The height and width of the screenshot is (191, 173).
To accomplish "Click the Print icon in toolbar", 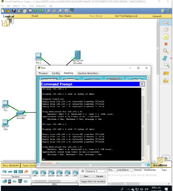I will pyautogui.click(x=19, y=11).
